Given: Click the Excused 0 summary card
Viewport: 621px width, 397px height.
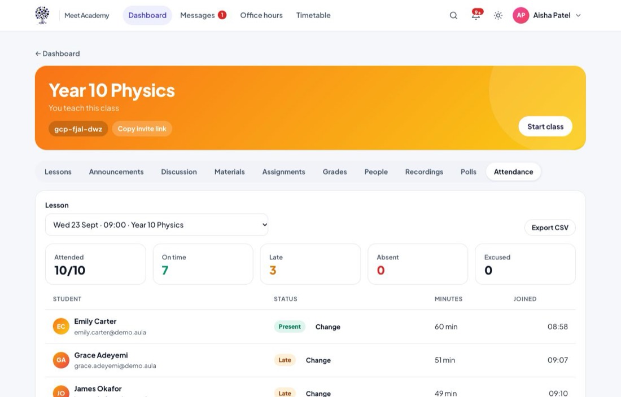Looking at the screenshot, I should (x=525, y=264).
